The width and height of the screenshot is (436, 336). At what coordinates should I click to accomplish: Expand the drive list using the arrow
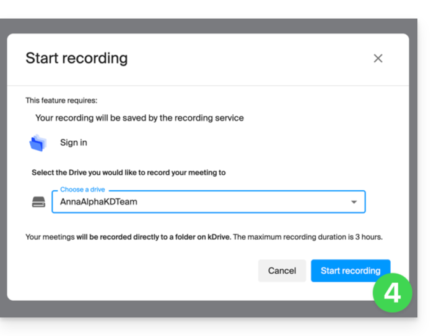click(x=354, y=202)
